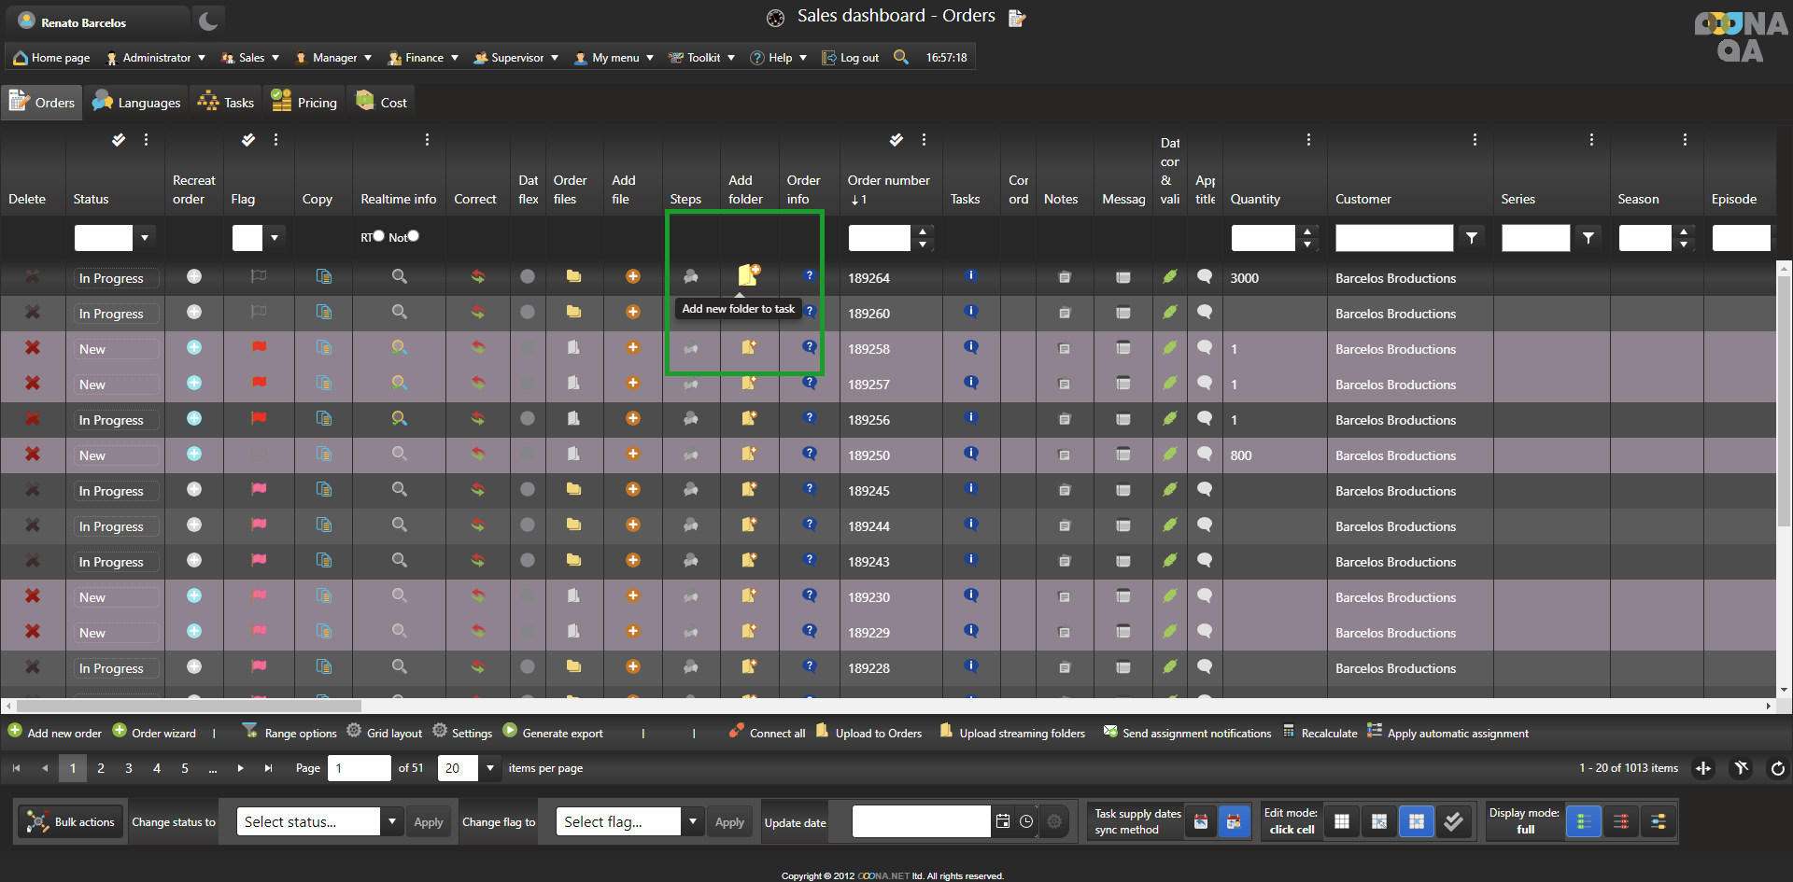Open realtime info magnifier for order 189264
This screenshot has height=882, width=1793.
[x=399, y=276]
